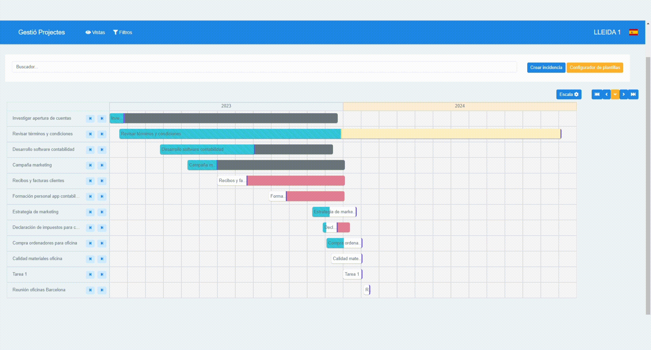Open the Escala settings gear

tap(577, 94)
